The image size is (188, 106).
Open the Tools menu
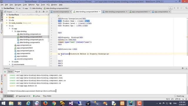point(43,5)
